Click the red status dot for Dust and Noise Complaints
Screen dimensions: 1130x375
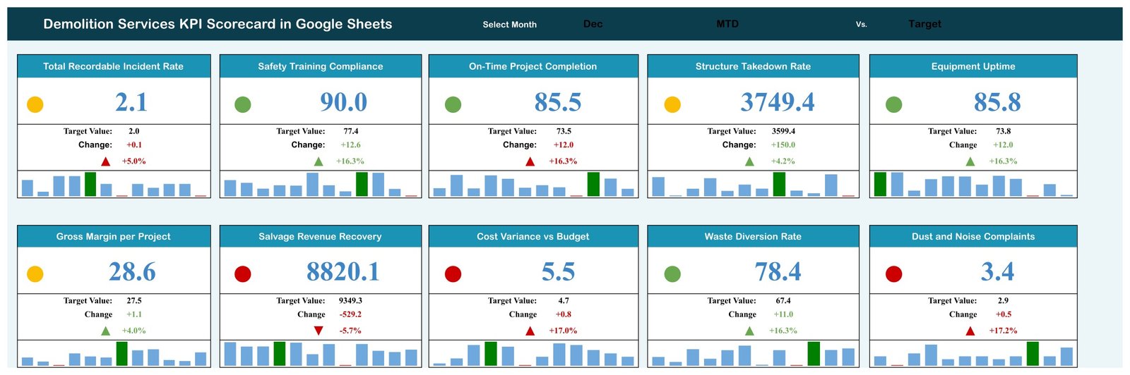(893, 273)
